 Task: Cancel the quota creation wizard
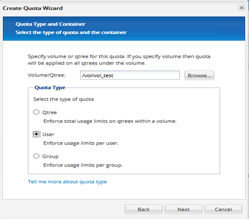223,209
